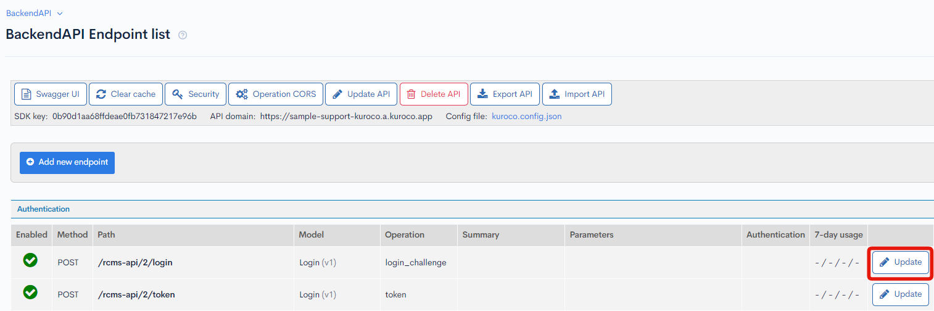Click enabled checkmark for login row
934x311 pixels.
point(30,260)
